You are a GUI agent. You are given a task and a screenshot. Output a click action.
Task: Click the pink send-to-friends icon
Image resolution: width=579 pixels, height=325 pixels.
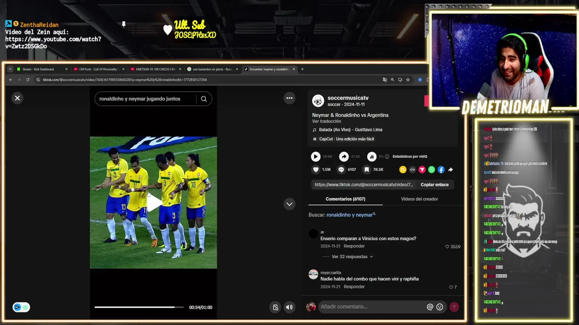tap(422, 170)
